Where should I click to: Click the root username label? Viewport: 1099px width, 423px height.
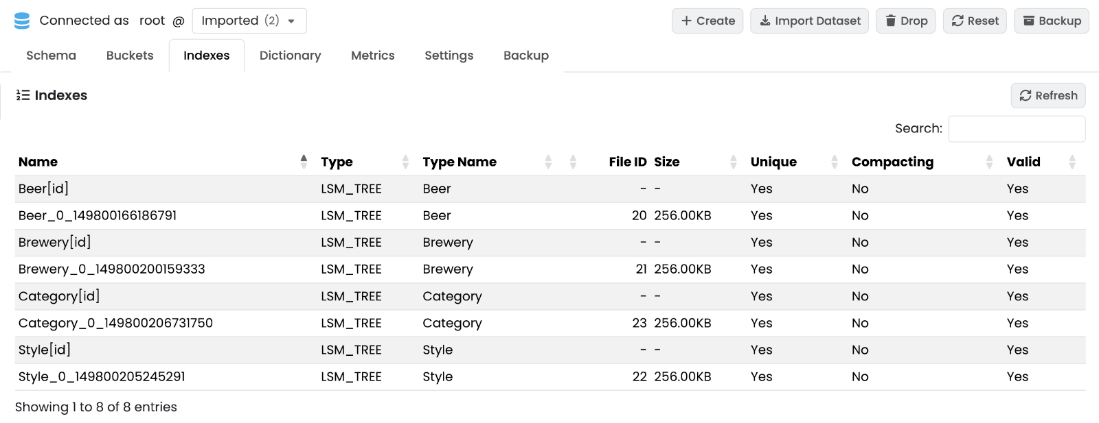[x=152, y=21]
